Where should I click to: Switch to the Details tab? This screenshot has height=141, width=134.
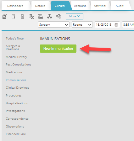[40, 6]
